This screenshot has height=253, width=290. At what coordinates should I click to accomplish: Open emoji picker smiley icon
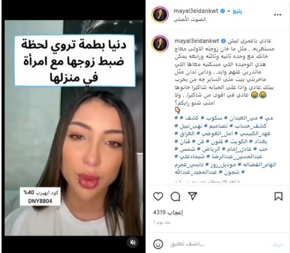point(158,244)
